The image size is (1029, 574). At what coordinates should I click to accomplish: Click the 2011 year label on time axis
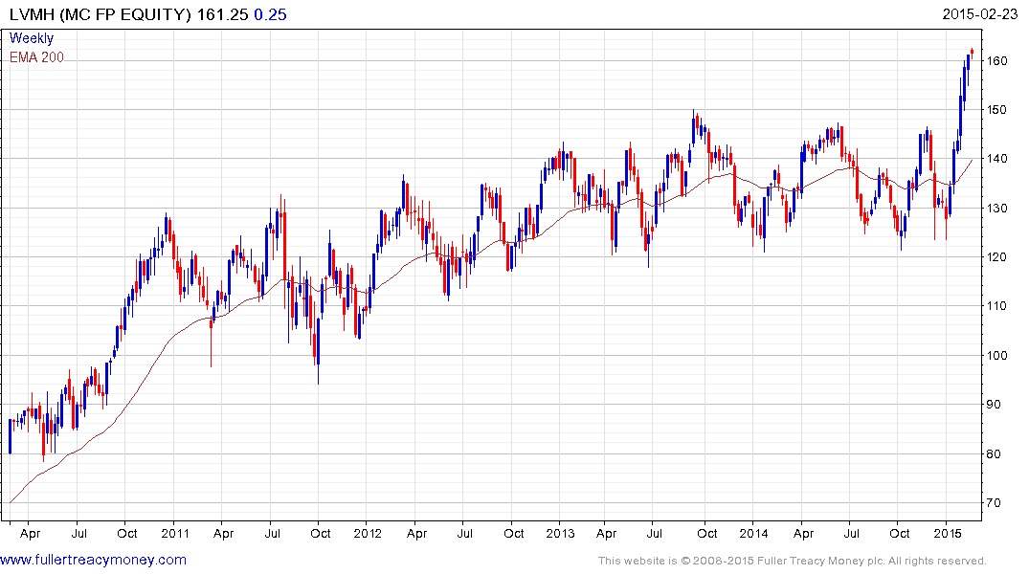174,533
